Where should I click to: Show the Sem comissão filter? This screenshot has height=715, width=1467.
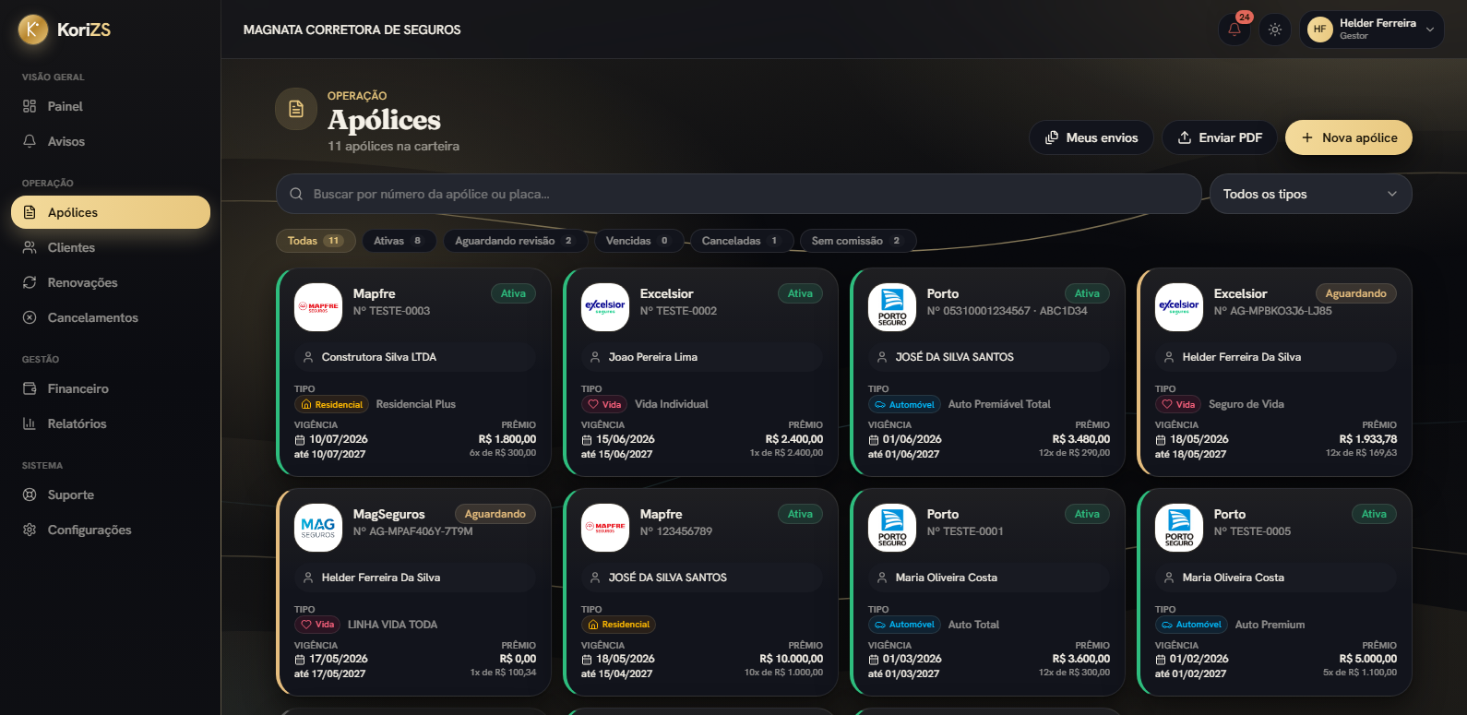pos(857,241)
